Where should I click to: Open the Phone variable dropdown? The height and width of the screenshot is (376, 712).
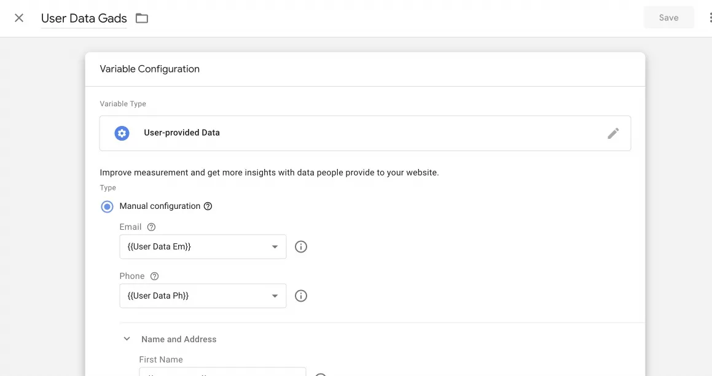pos(203,296)
